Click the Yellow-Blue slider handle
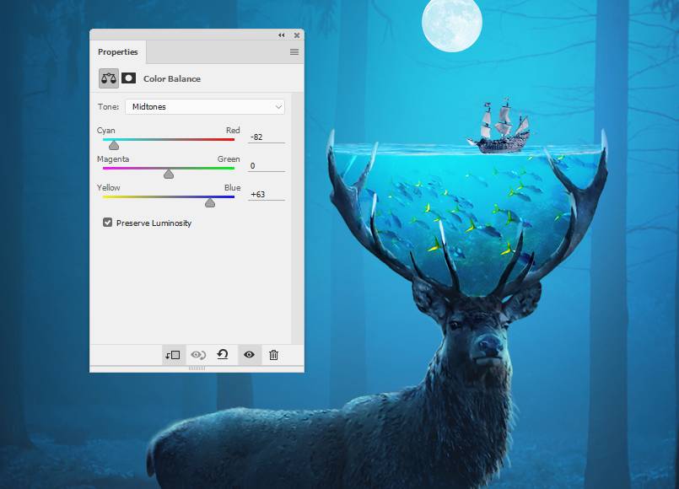The width and height of the screenshot is (679, 489). (210, 202)
